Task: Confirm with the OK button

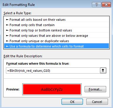Action: (x=72, y=102)
